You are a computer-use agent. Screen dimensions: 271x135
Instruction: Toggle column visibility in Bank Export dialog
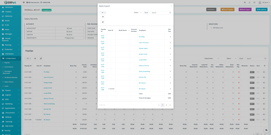tap(103, 17)
